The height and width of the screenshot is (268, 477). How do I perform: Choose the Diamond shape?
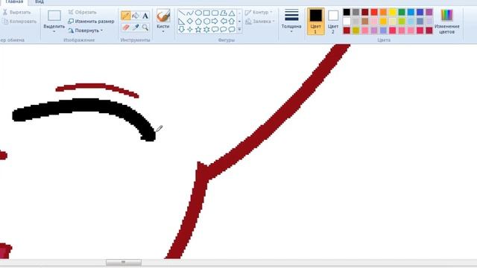tap(190, 22)
